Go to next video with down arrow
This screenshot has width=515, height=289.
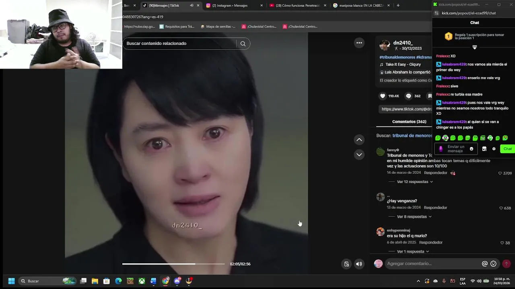[x=359, y=155]
